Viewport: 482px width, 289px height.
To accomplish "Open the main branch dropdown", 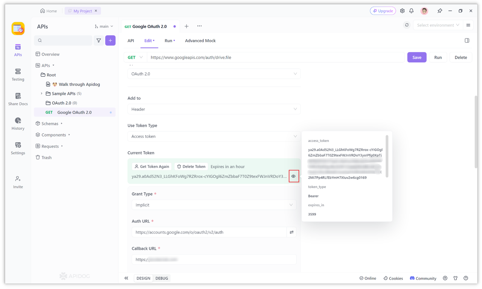I will pyautogui.click(x=104, y=26).
